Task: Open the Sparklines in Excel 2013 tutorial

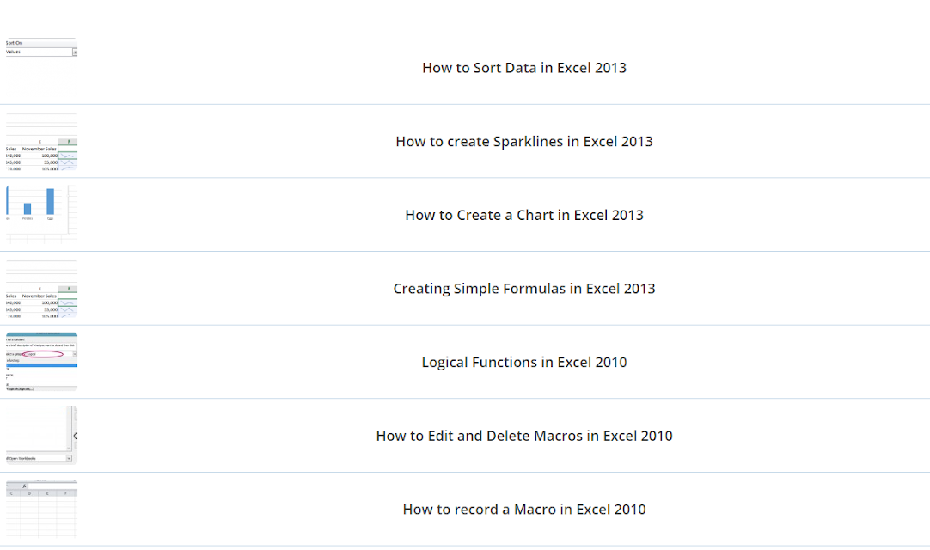Action: (523, 142)
